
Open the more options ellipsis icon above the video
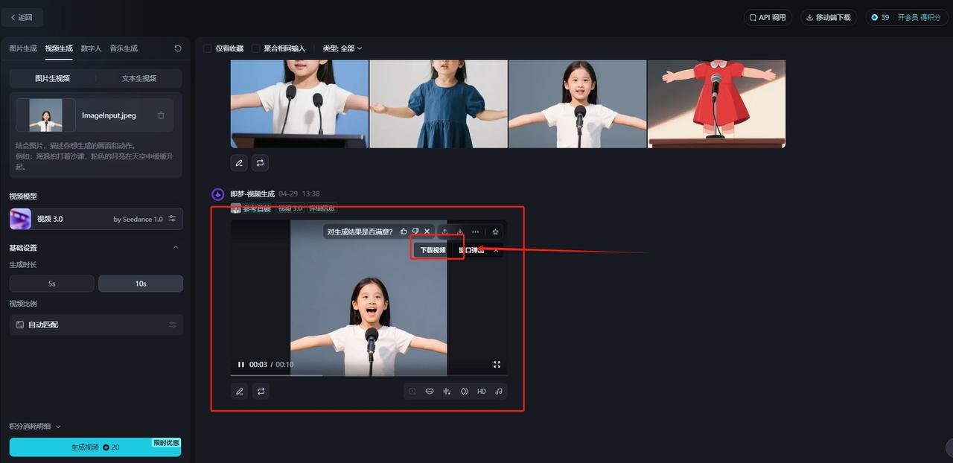point(475,231)
